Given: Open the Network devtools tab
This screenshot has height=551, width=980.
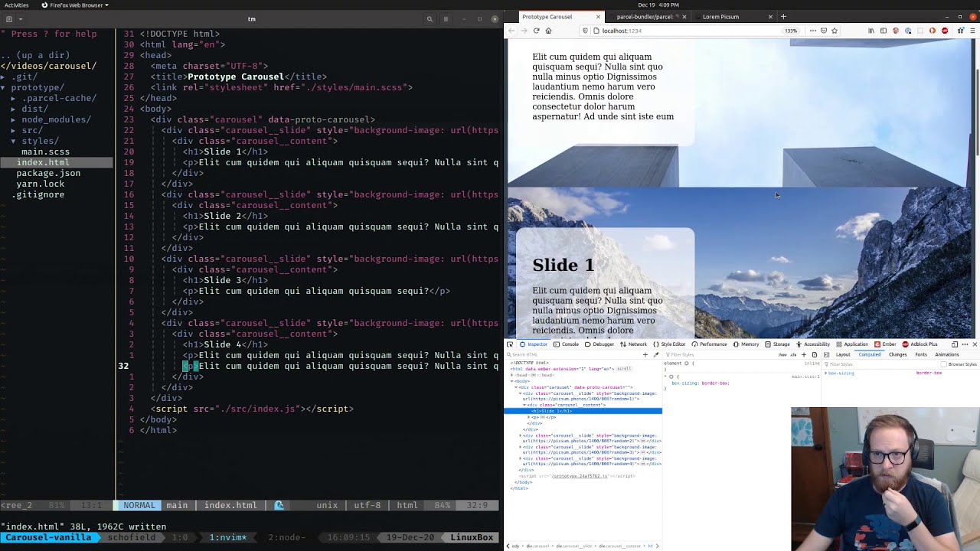Looking at the screenshot, I should 633,344.
